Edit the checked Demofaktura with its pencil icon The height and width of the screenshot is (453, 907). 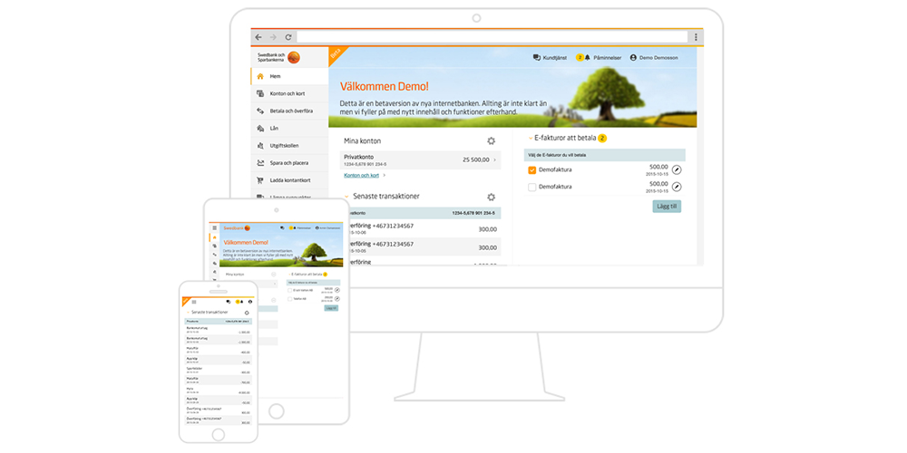pyautogui.click(x=677, y=170)
